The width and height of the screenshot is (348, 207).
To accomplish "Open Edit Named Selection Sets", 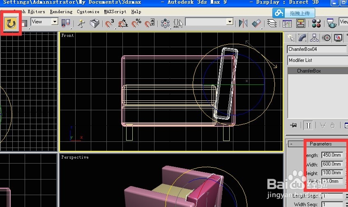I will pyautogui.click(x=178, y=23).
